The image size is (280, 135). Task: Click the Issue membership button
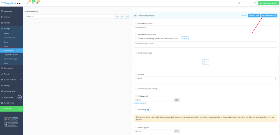click(269, 16)
